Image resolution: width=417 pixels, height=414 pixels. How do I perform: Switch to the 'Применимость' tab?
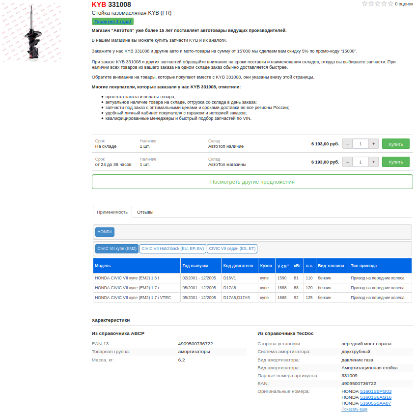(112, 212)
